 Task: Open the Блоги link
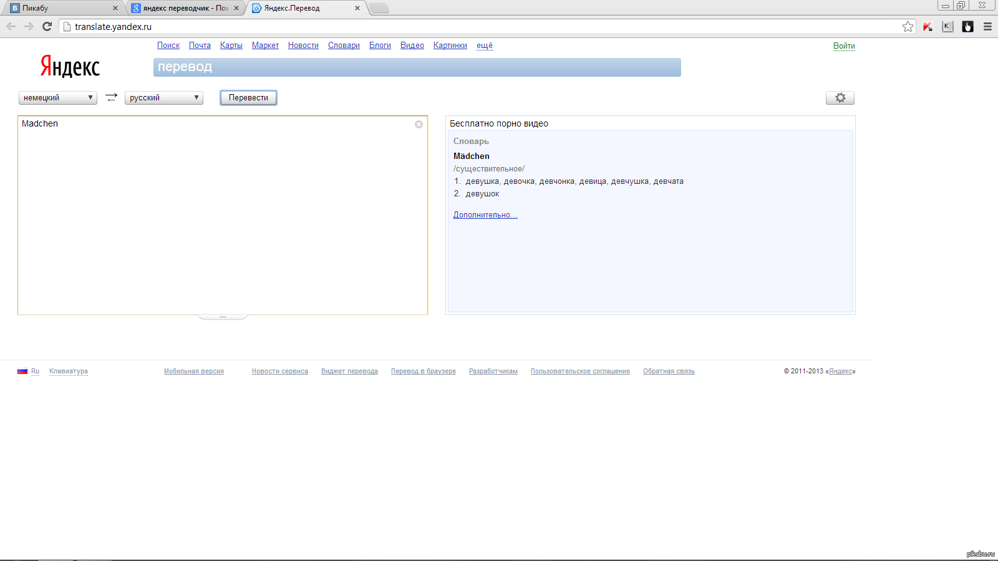380,46
